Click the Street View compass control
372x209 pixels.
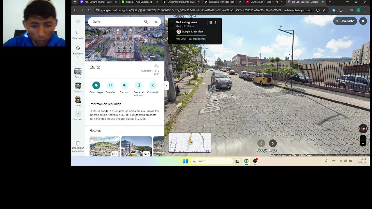point(363,129)
